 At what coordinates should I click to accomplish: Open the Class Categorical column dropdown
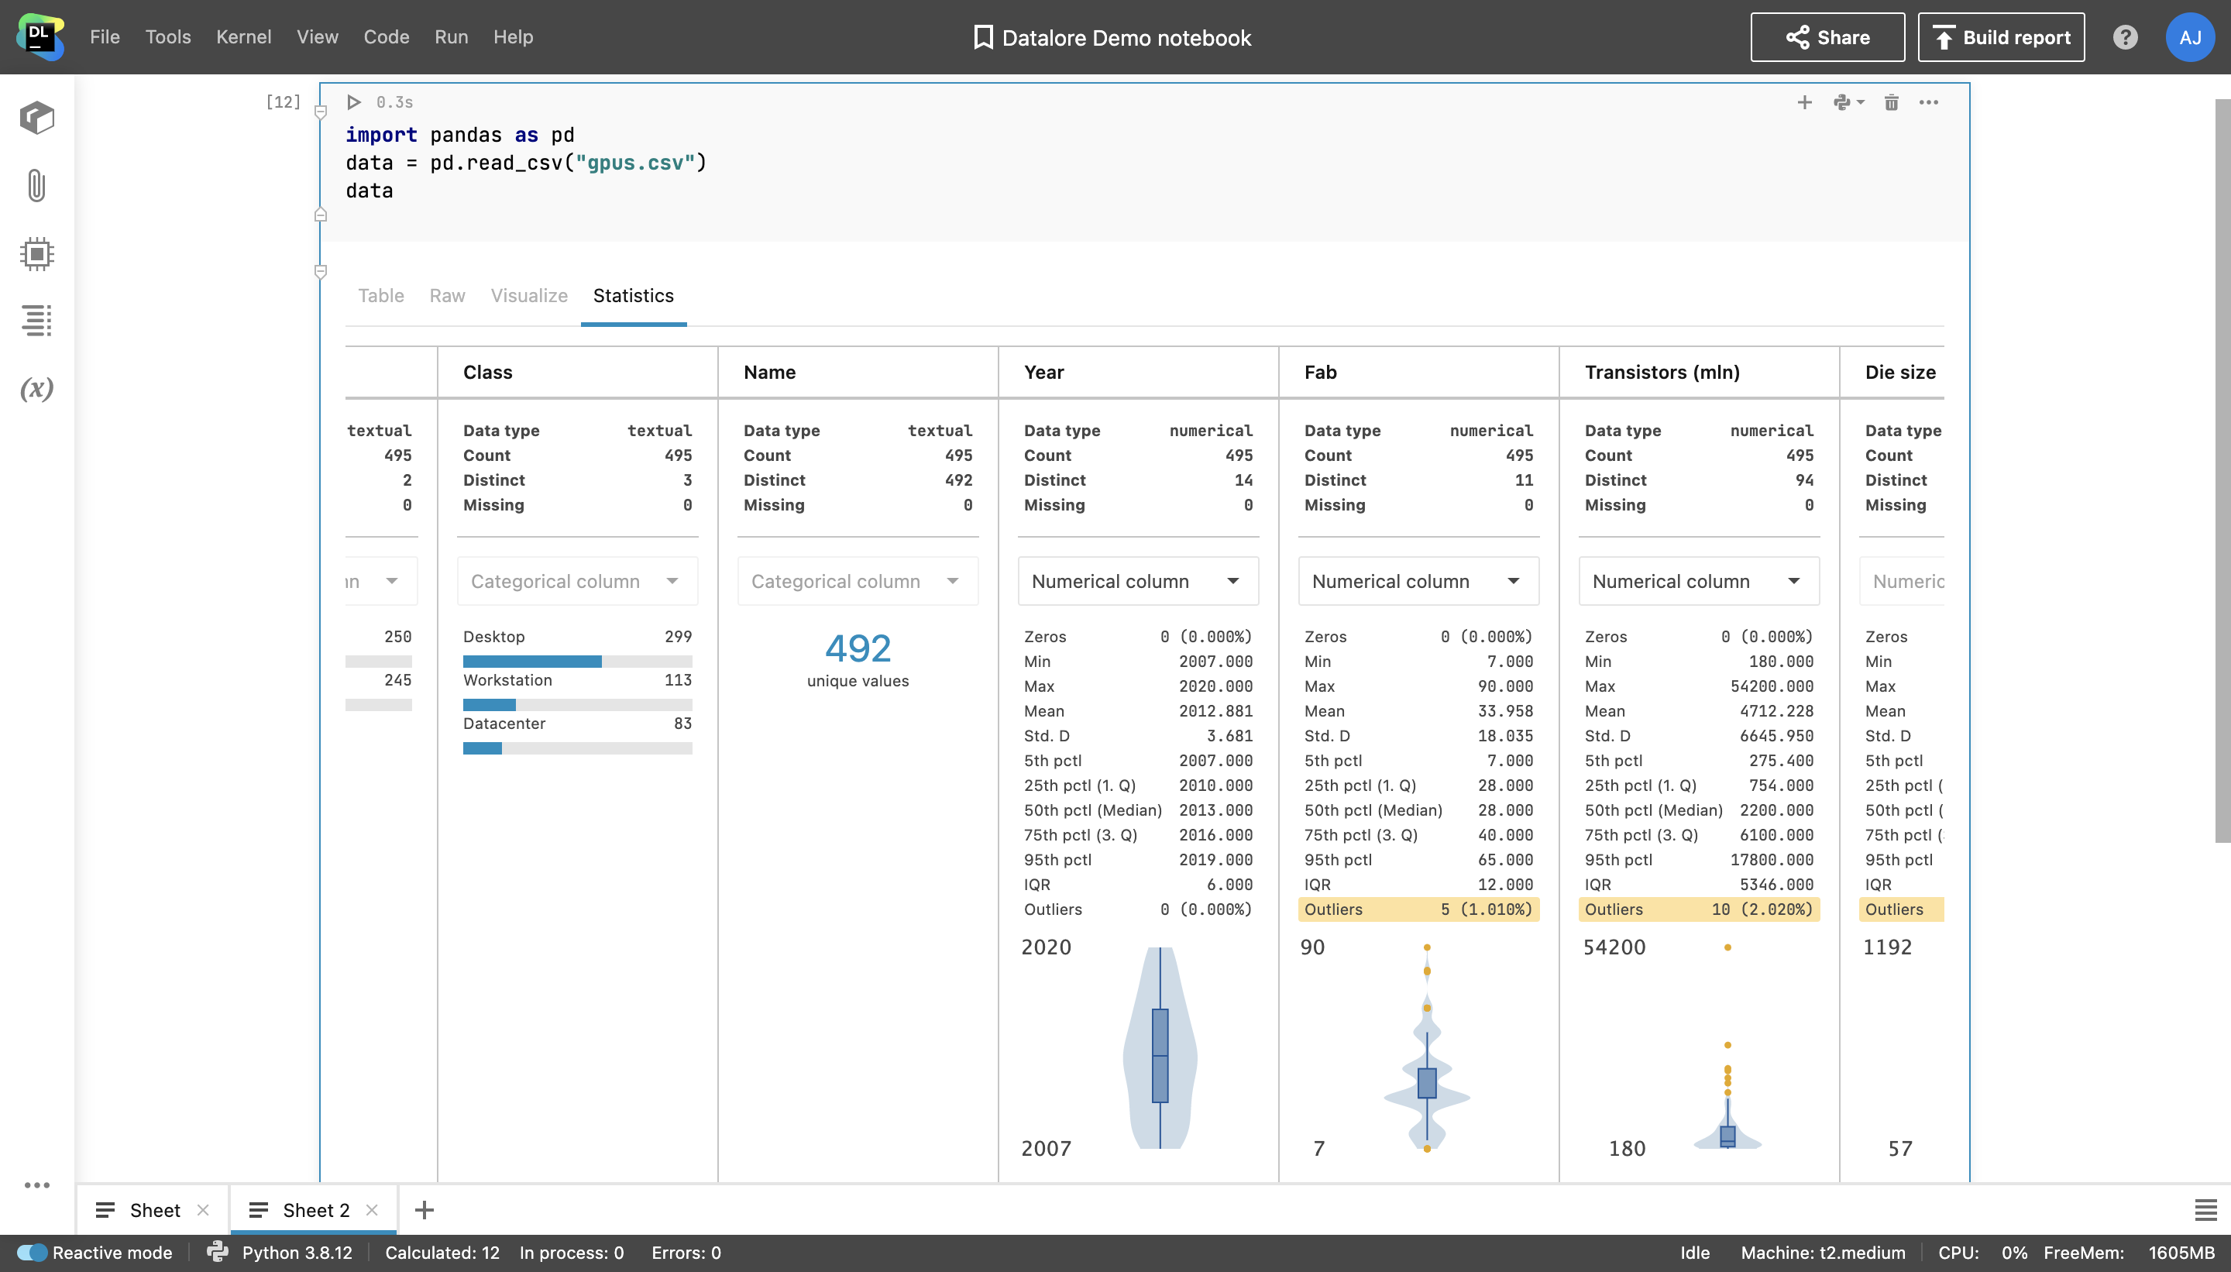coord(576,581)
